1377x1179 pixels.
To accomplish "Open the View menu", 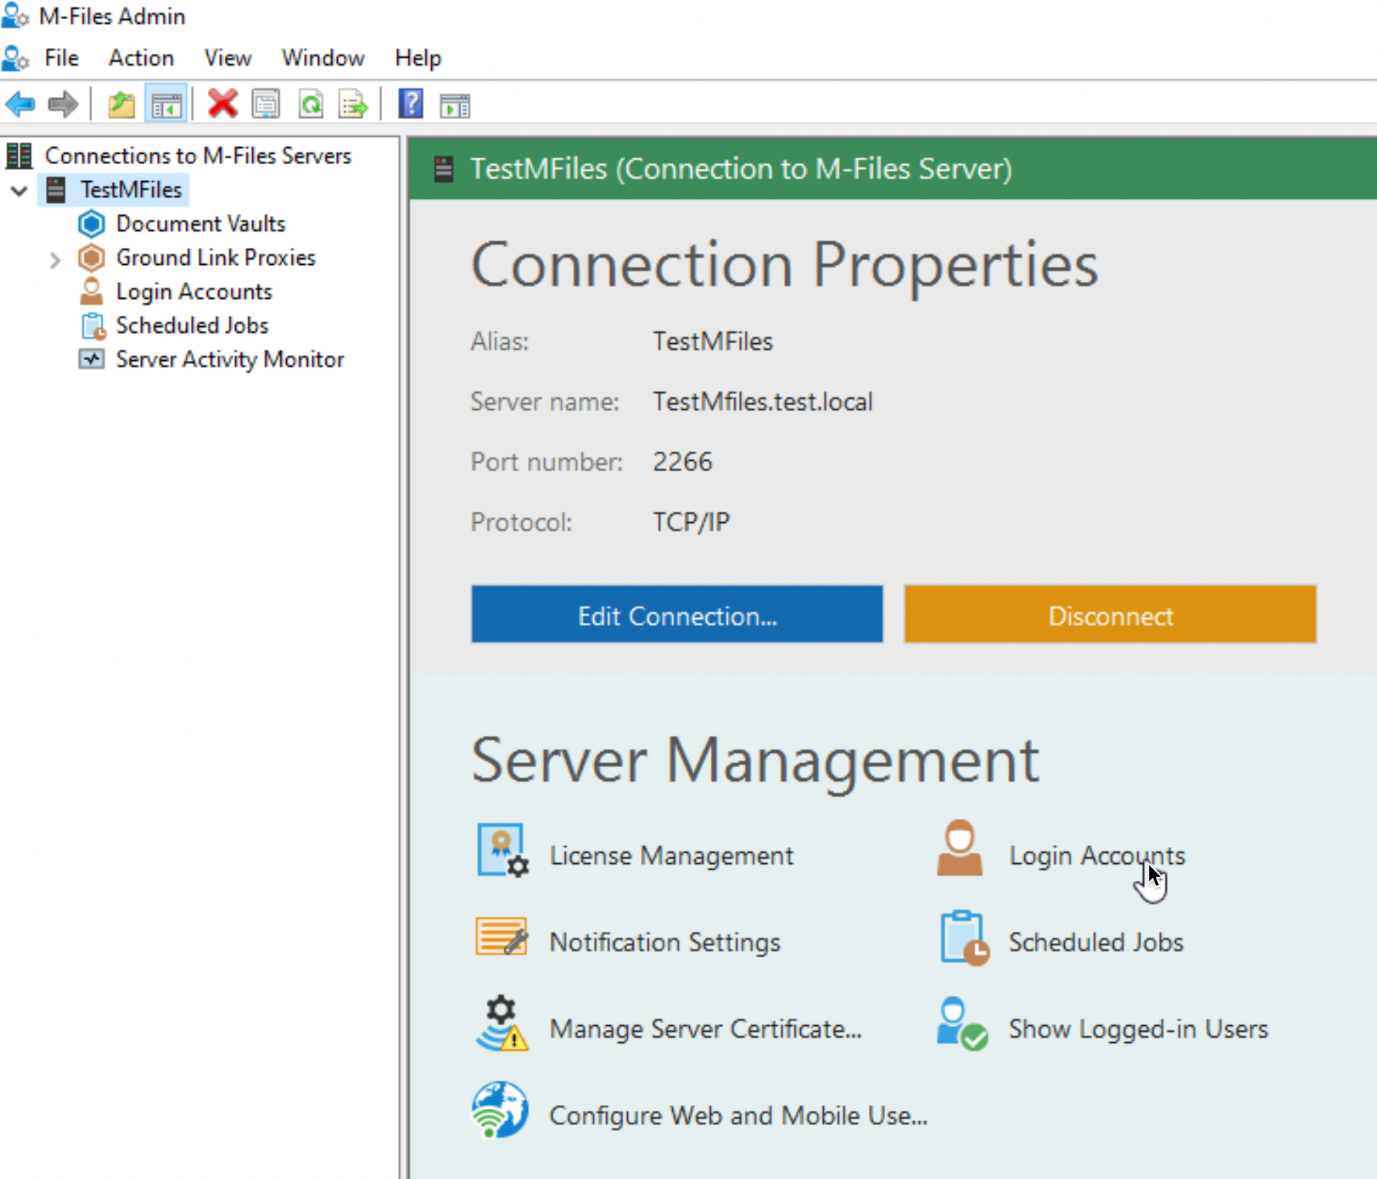I will [x=228, y=58].
